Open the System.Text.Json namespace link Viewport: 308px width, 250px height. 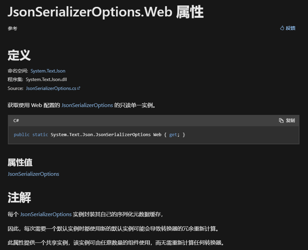click(48, 71)
